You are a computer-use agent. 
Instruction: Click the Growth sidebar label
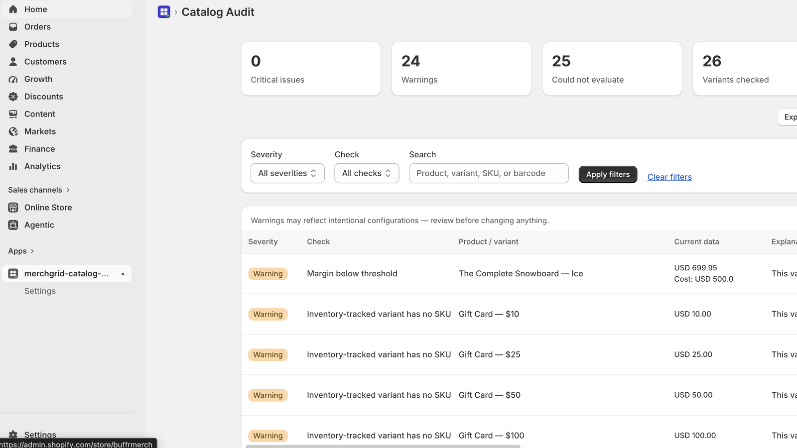pyautogui.click(x=38, y=79)
